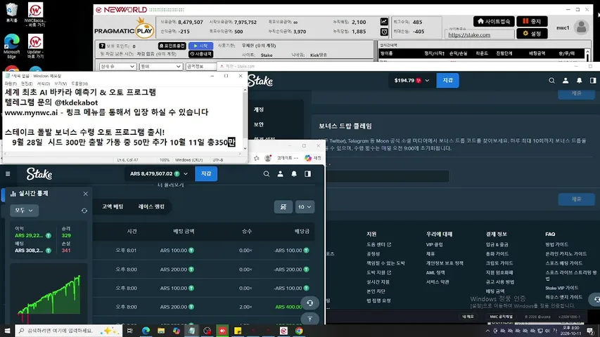Click Windows Start button
This screenshot has width=600, height=337.
pyautogui.click(x=7, y=331)
